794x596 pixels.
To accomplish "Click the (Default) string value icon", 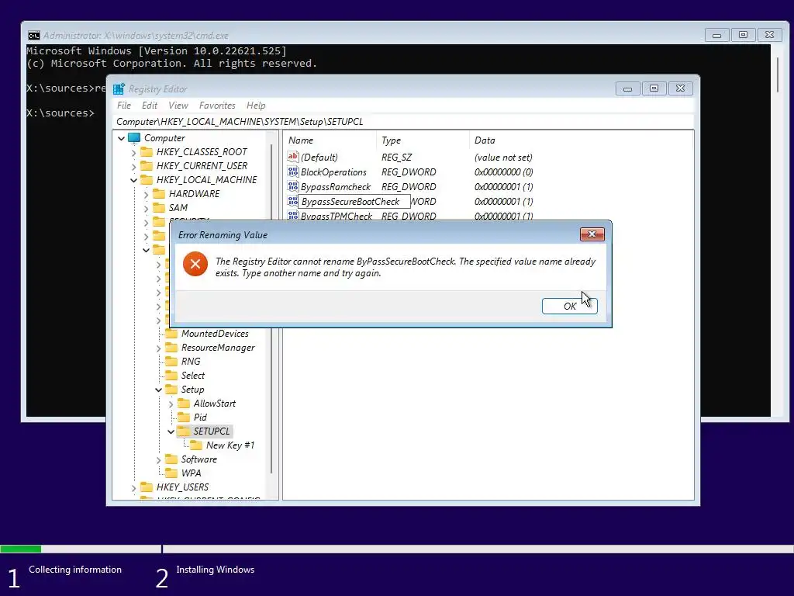I will click(292, 157).
